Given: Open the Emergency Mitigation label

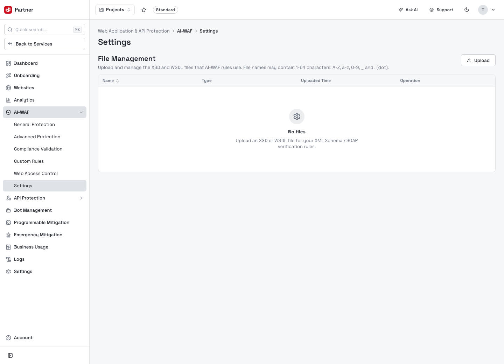Looking at the screenshot, I should (x=38, y=235).
